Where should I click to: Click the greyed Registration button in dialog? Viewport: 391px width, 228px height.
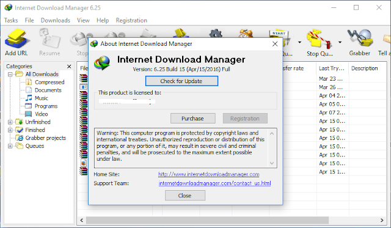click(245, 118)
